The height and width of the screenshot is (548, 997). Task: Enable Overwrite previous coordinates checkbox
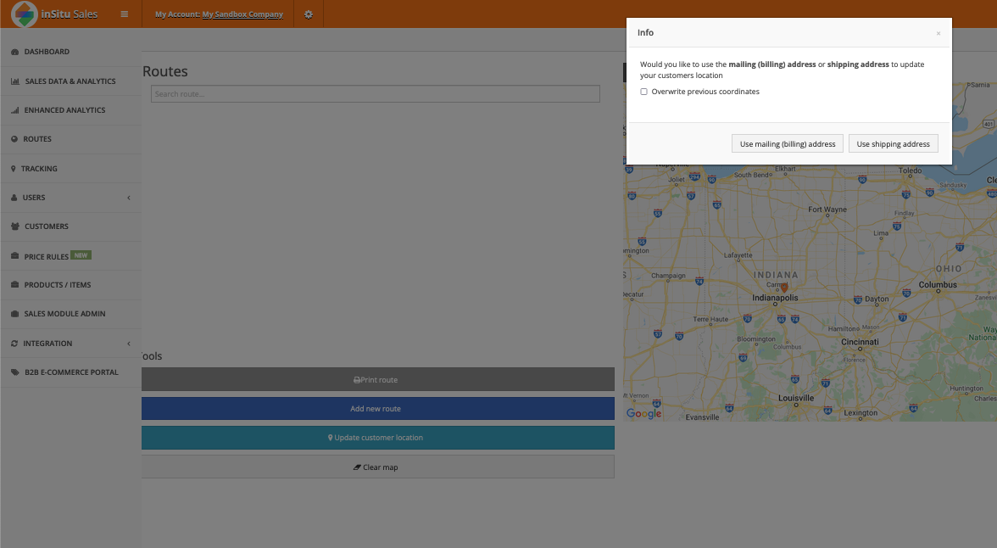pyautogui.click(x=644, y=92)
